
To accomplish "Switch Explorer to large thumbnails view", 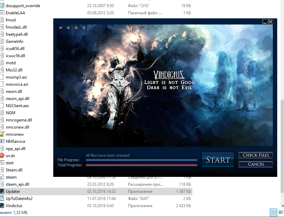I will (x=281, y=212).
